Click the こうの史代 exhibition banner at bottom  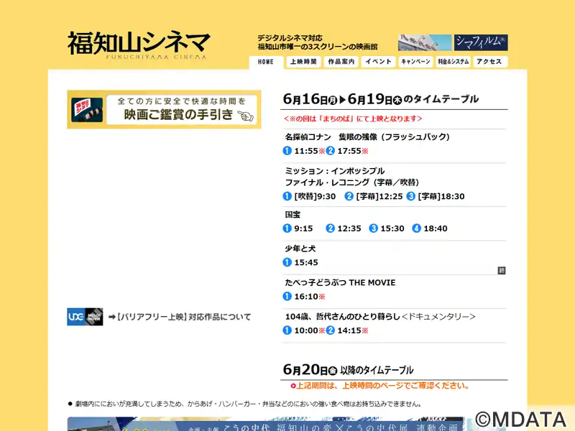tap(265, 424)
